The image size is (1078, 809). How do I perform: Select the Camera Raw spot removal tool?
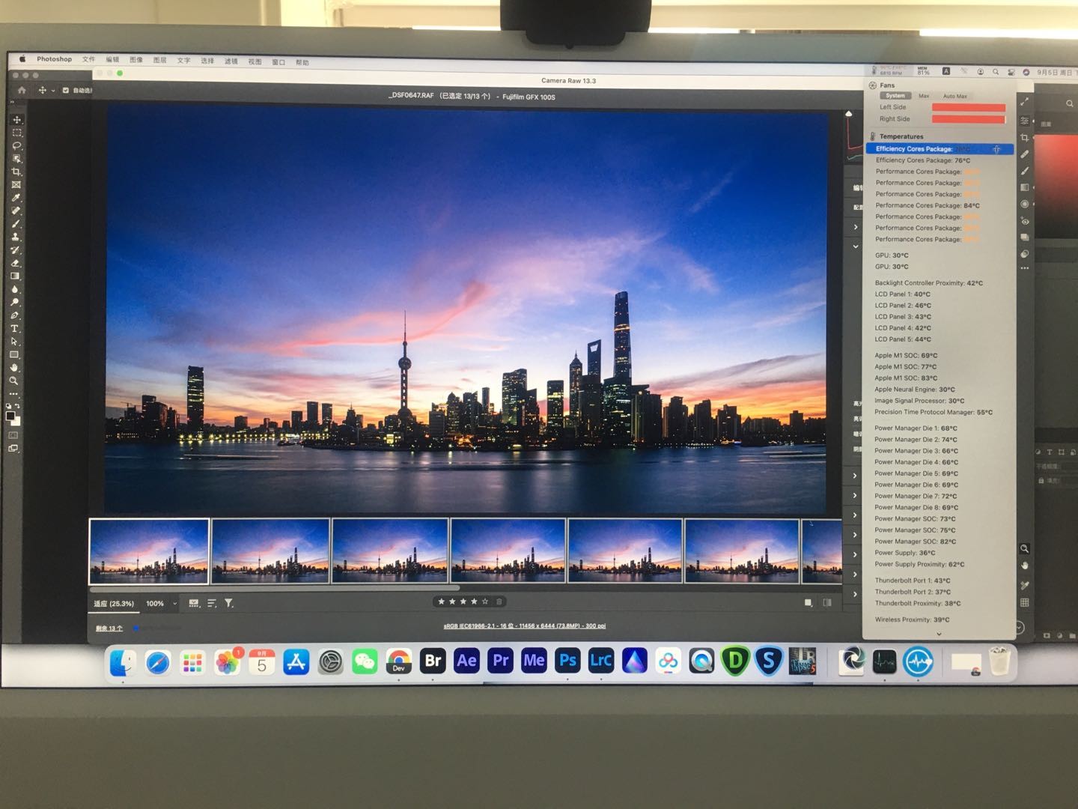pyautogui.click(x=1025, y=154)
